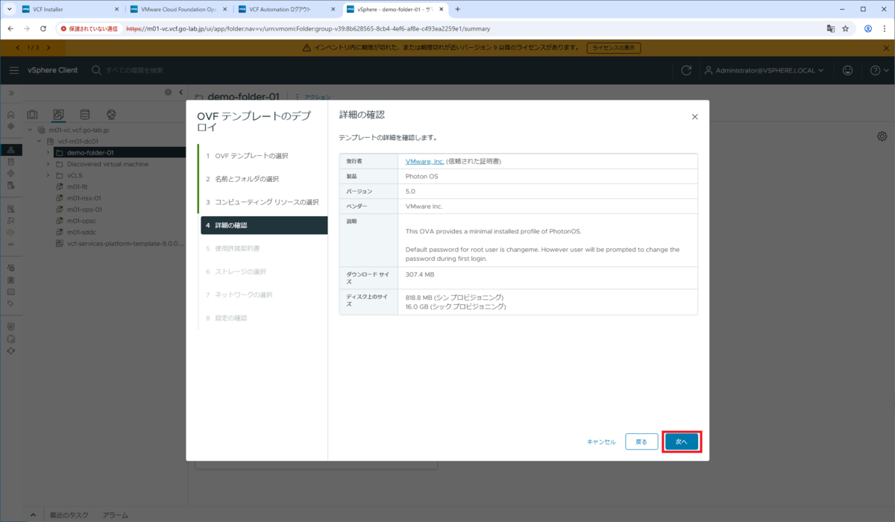
Task: Switch to Networking inventory view
Action: pyautogui.click(x=111, y=114)
